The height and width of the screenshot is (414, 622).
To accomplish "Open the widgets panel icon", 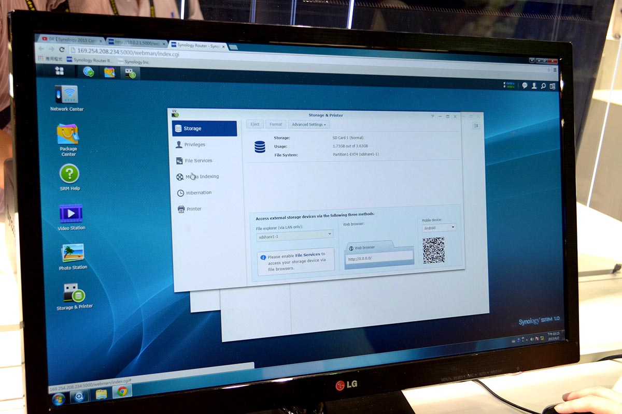I will point(553,86).
